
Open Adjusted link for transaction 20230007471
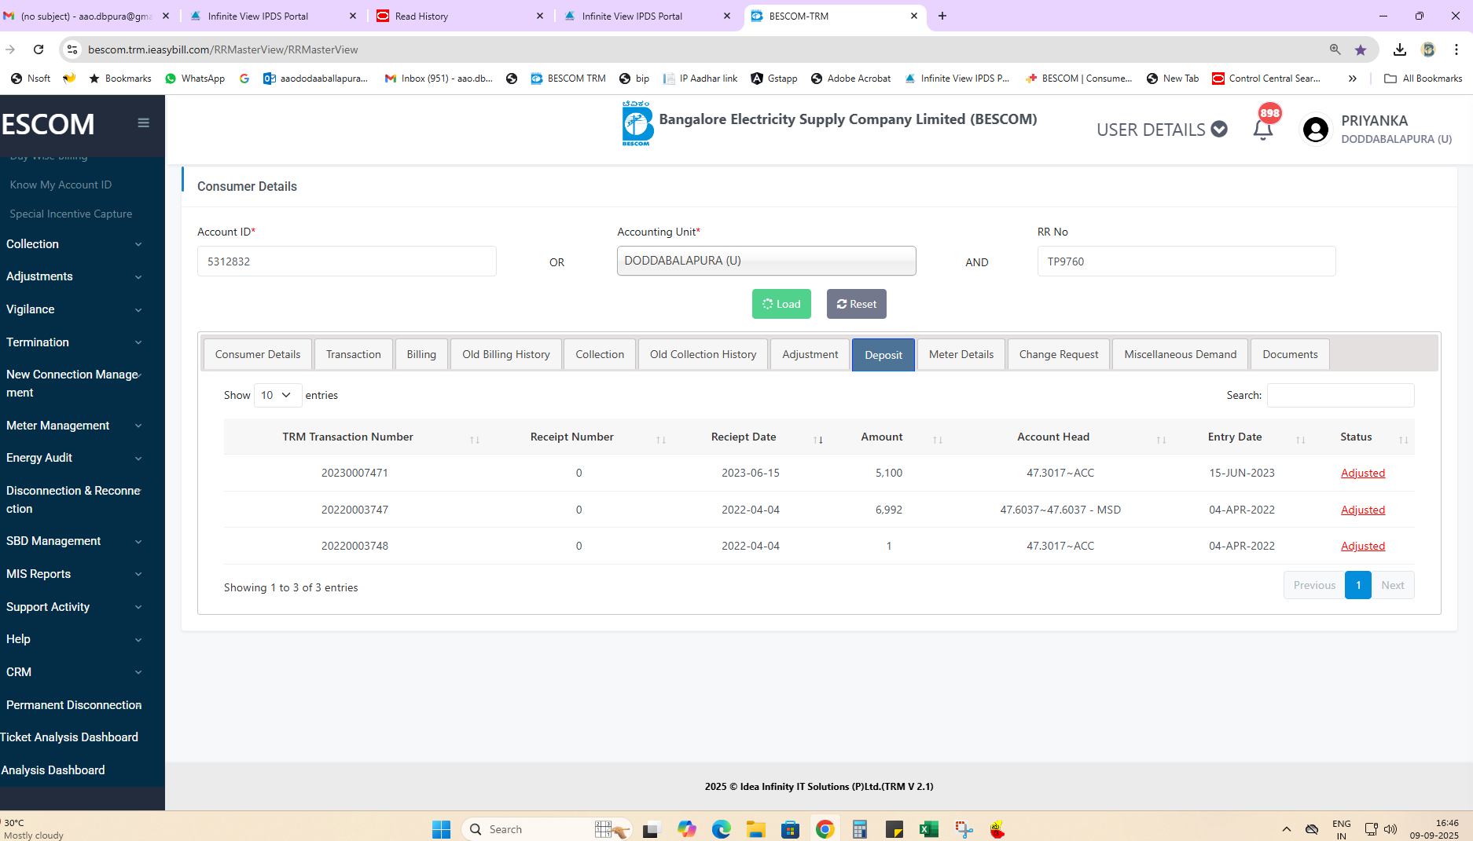pyautogui.click(x=1362, y=473)
